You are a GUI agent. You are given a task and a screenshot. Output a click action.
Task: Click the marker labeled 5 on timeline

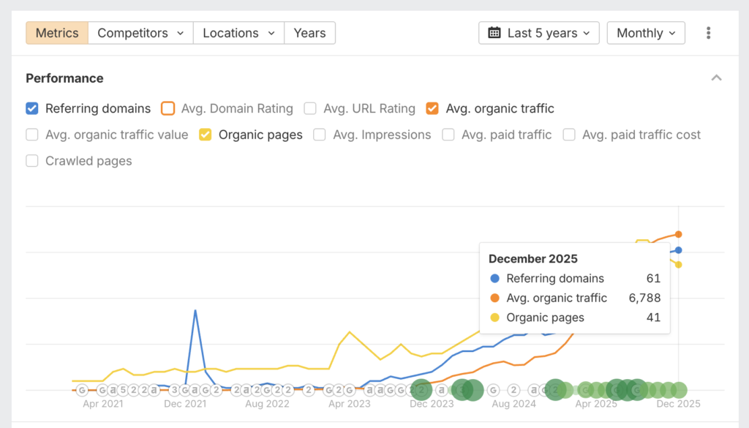tap(123, 390)
